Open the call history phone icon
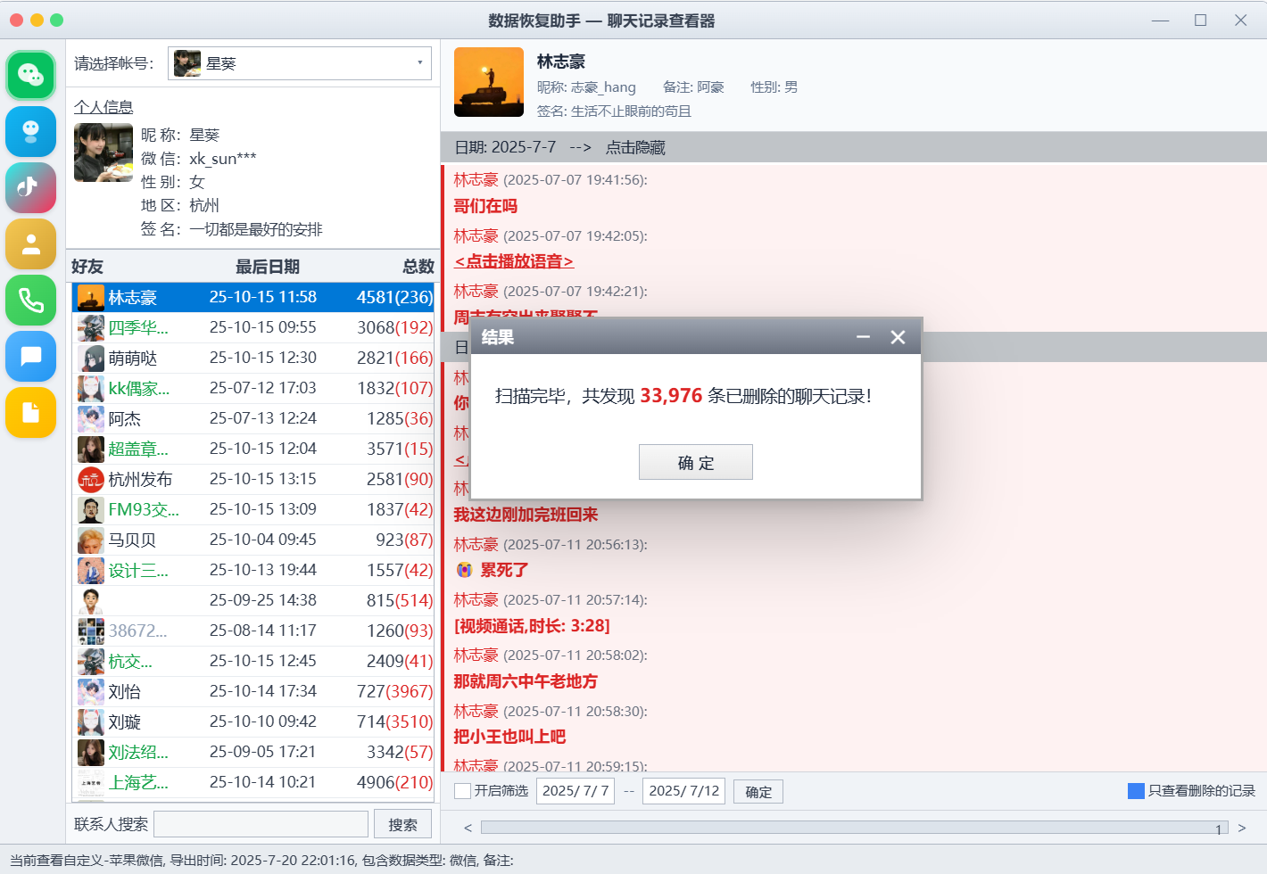Image resolution: width=1267 pixels, height=874 pixels. click(30, 300)
